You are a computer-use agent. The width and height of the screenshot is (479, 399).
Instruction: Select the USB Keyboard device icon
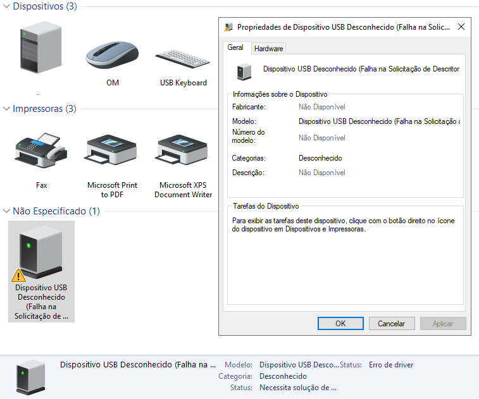click(183, 59)
